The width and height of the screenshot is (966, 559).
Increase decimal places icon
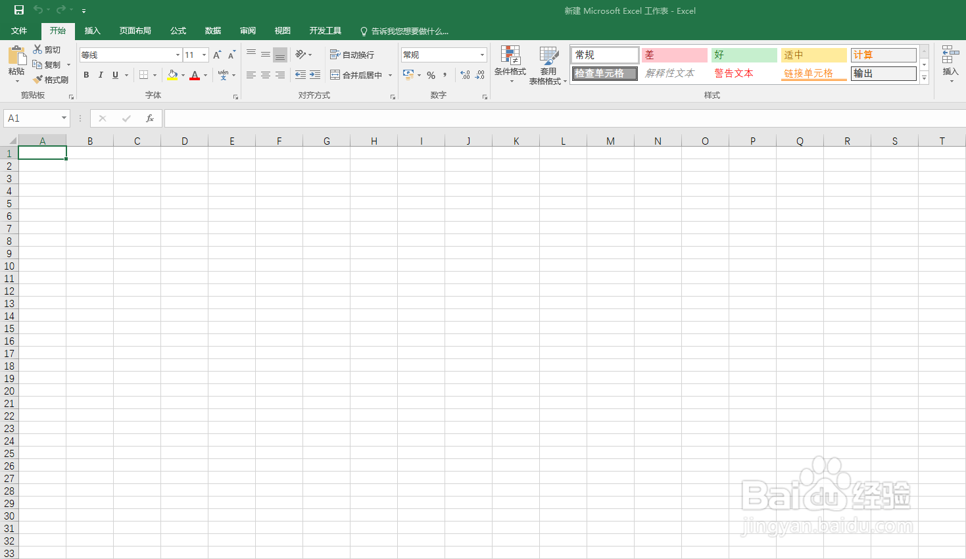(x=465, y=75)
